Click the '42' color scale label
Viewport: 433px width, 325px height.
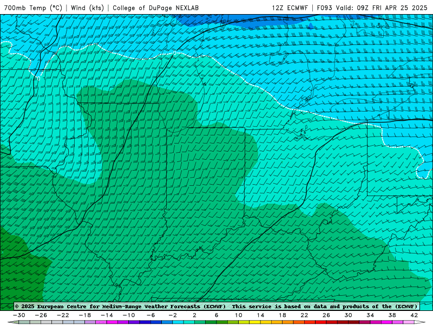[414, 315]
